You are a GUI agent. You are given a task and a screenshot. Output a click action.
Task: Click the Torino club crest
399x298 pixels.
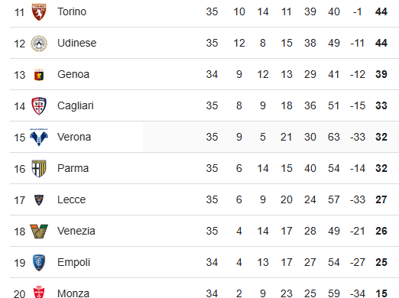39,12
